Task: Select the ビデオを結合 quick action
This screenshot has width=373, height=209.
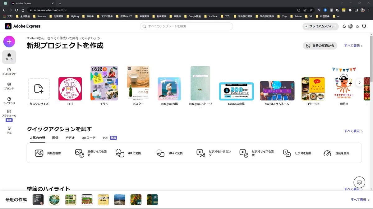Action: click(297, 153)
